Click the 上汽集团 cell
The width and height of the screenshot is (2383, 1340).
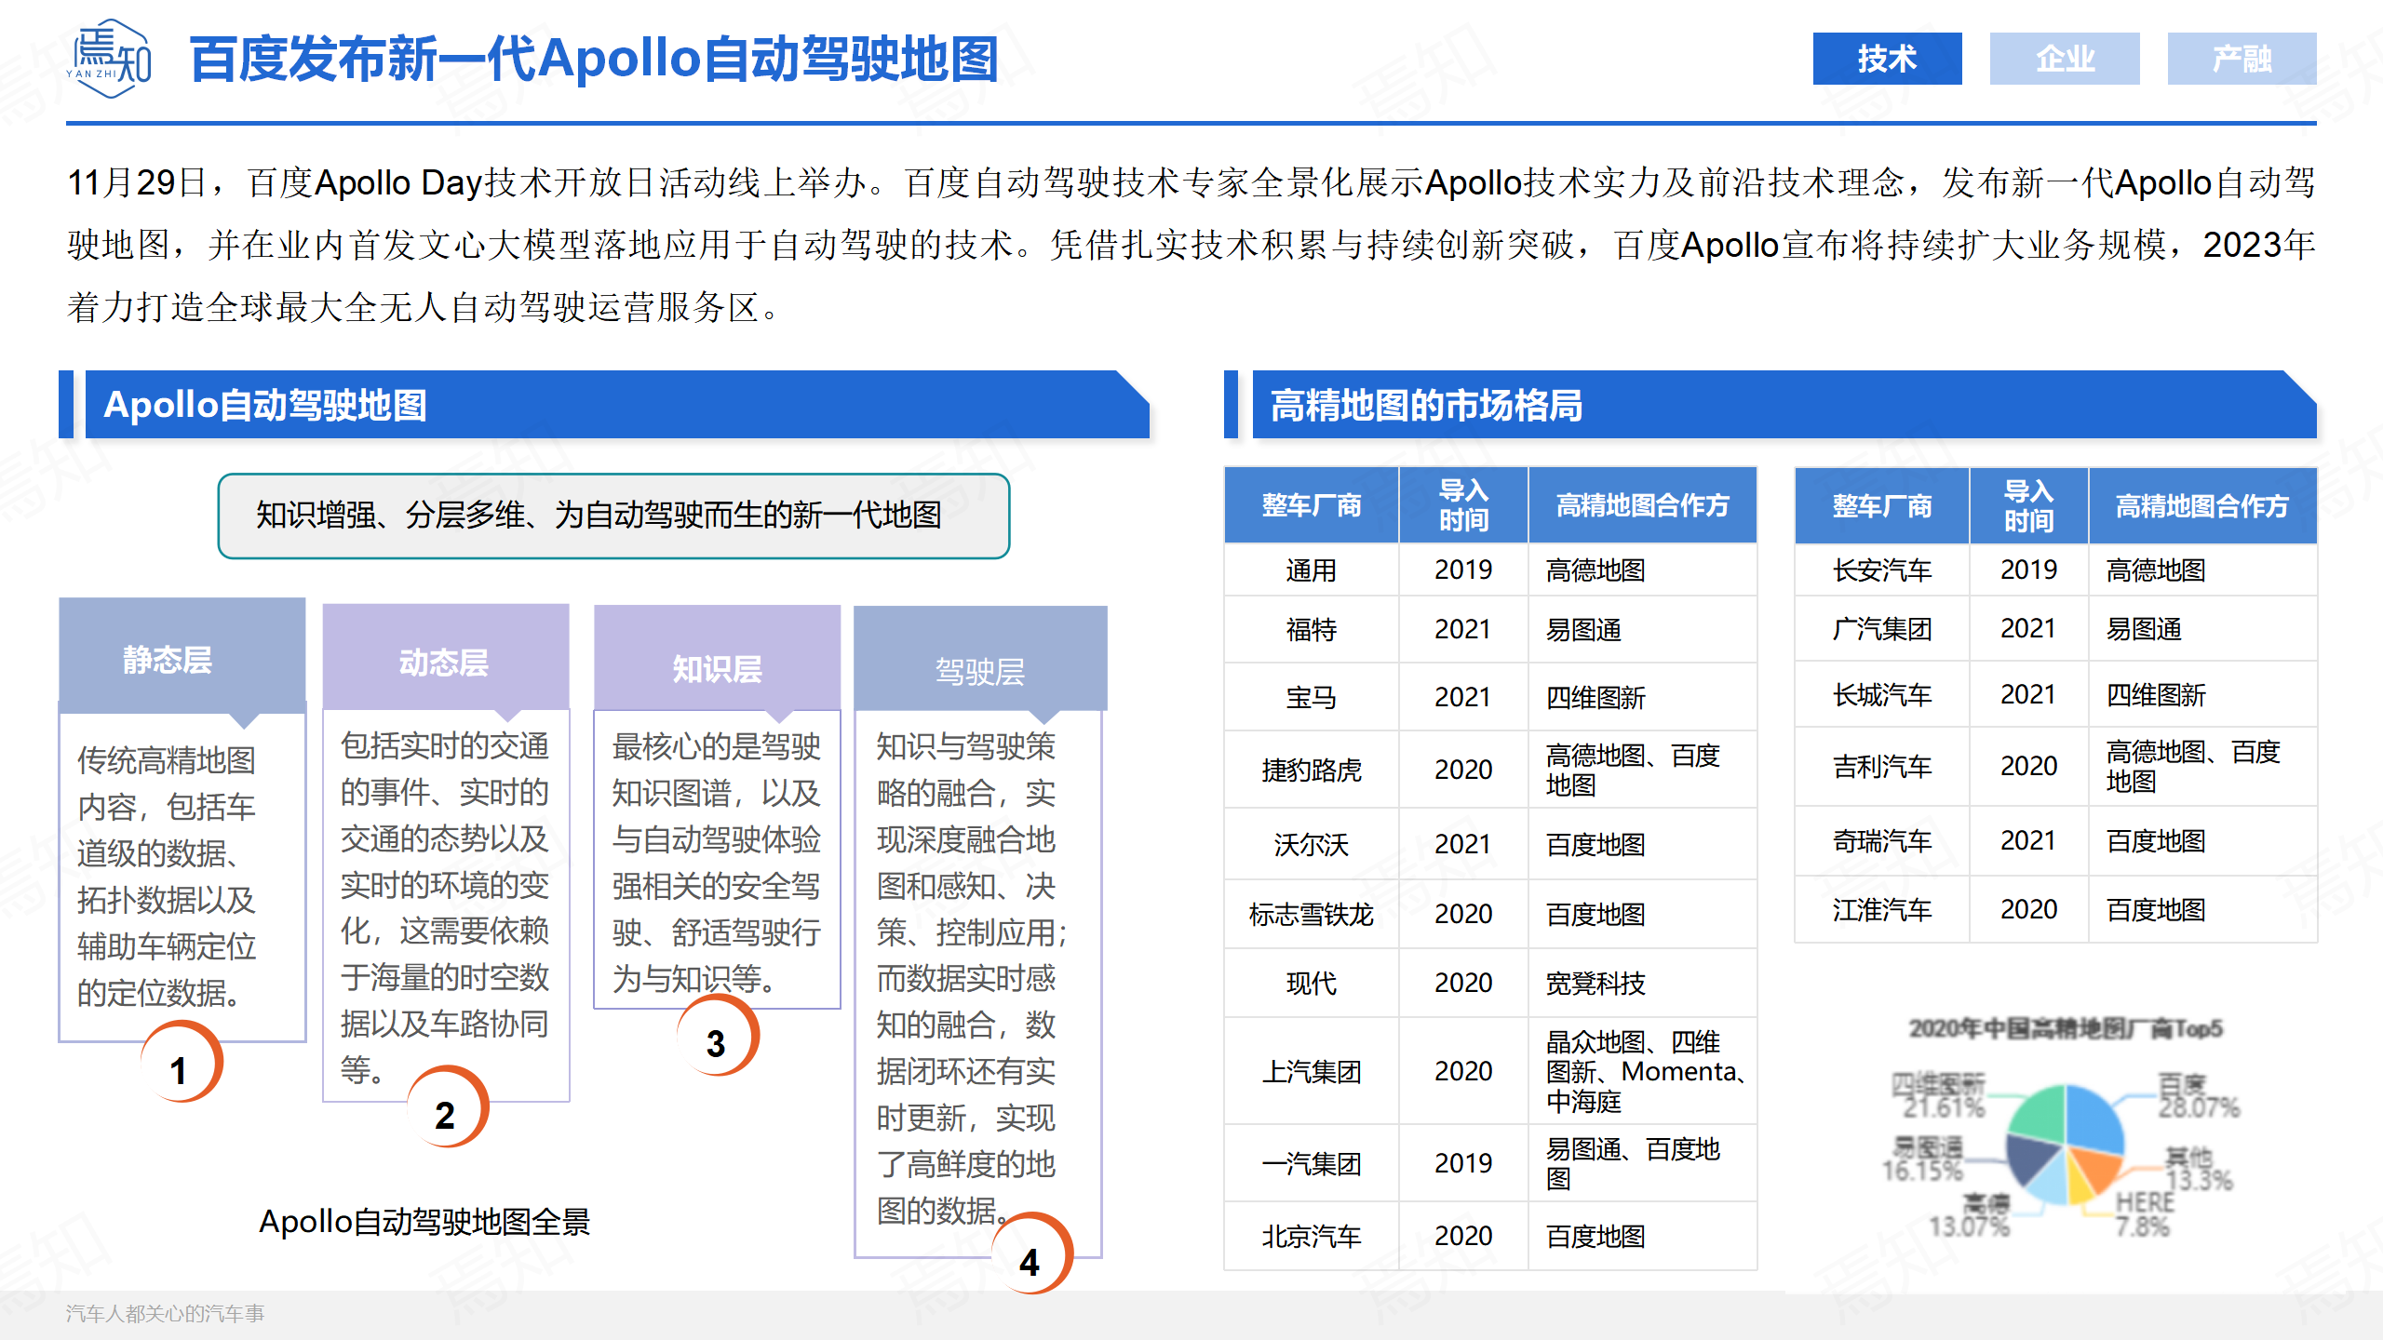(1312, 1071)
